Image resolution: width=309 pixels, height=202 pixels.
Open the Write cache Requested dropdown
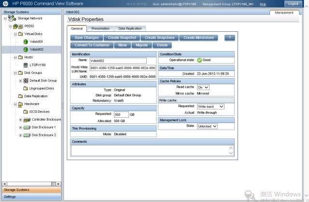click(x=211, y=107)
